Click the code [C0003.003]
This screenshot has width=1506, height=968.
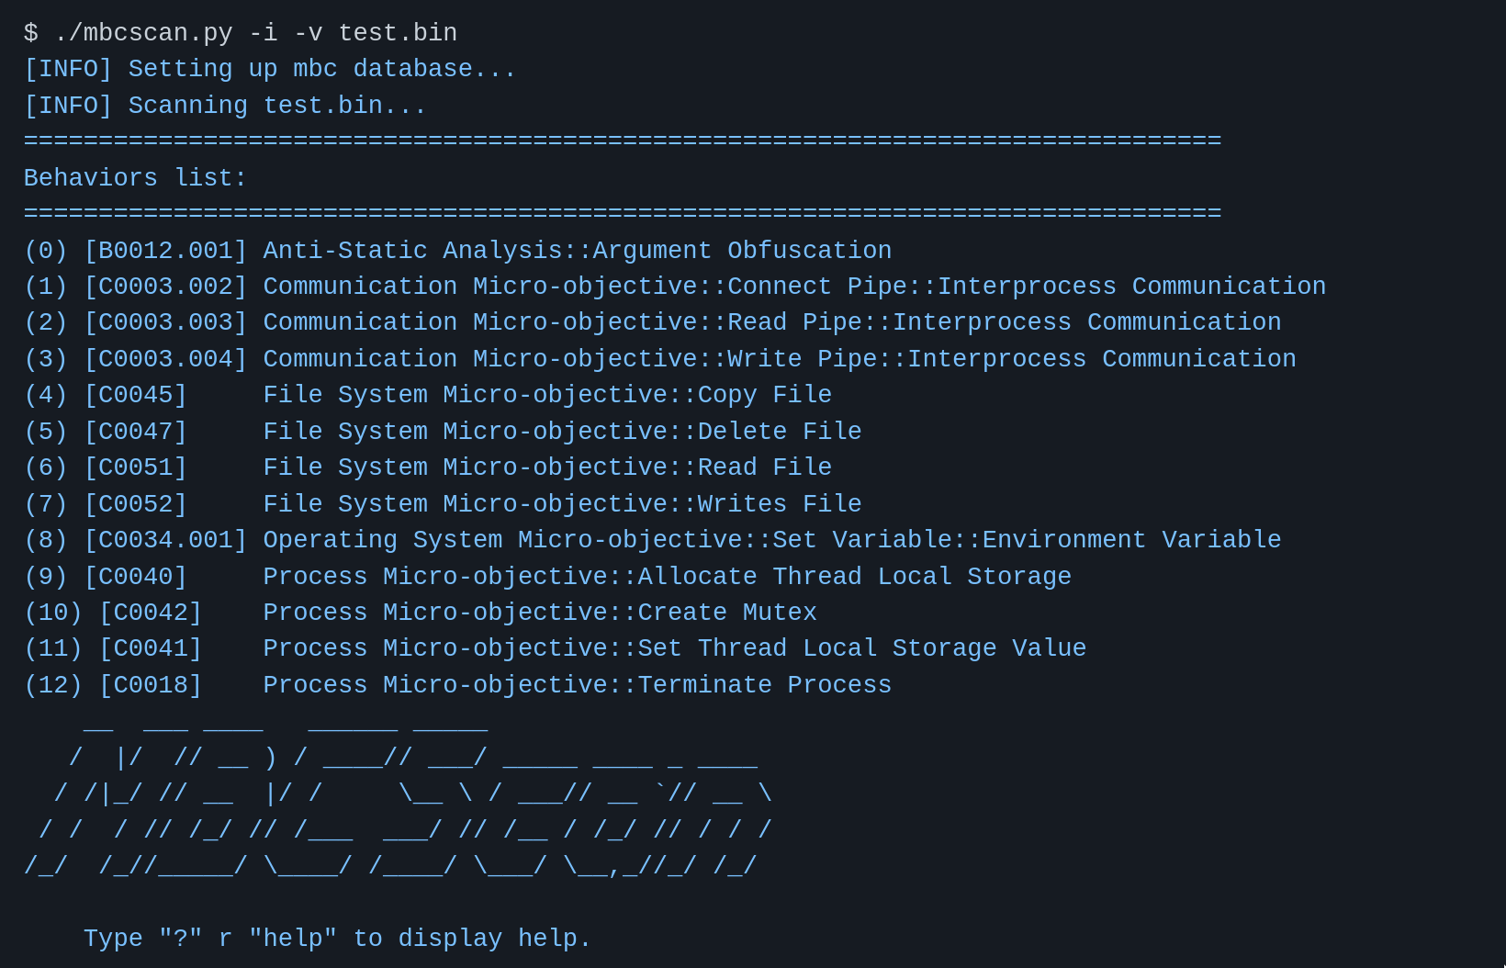pyautogui.click(x=165, y=322)
